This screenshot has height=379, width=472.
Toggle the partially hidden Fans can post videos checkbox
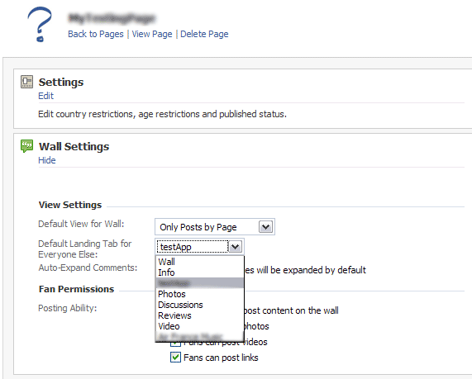tap(175, 343)
